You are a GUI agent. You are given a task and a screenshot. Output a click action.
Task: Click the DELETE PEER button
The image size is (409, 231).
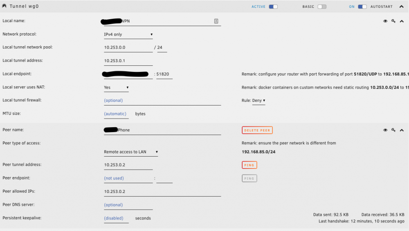click(257, 130)
